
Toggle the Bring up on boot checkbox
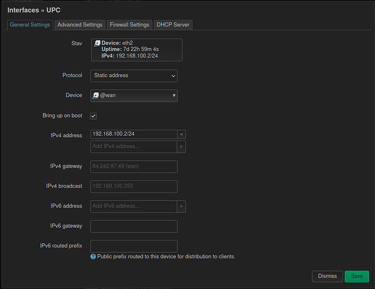coord(93,116)
